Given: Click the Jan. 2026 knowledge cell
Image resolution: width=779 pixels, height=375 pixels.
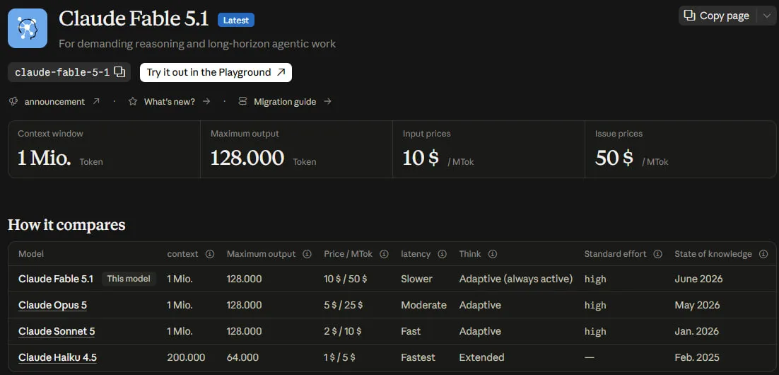Looking at the screenshot, I should [696, 331].
